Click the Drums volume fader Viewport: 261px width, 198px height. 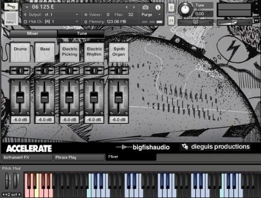click(x=20, y=97)
